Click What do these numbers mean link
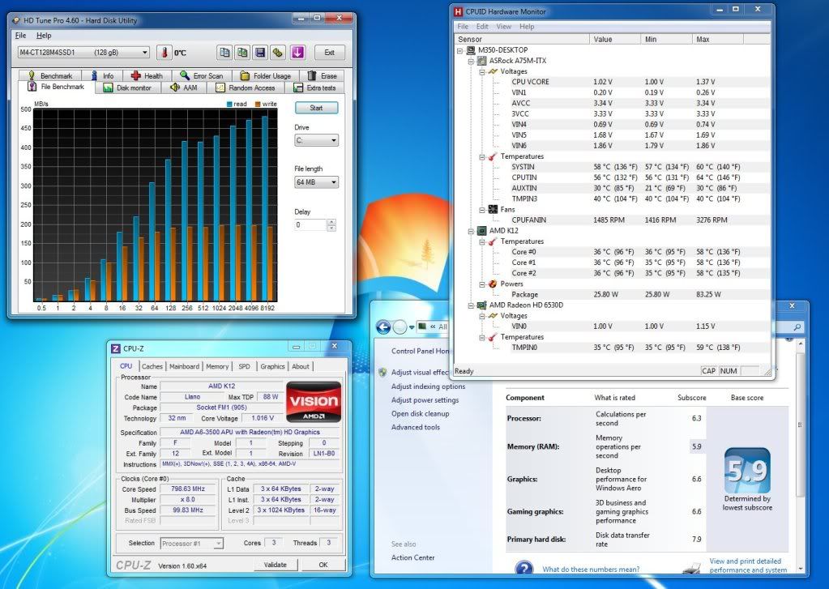 click(591, 570)
